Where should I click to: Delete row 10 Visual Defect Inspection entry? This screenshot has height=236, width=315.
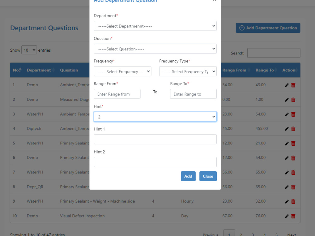point(293,216)
